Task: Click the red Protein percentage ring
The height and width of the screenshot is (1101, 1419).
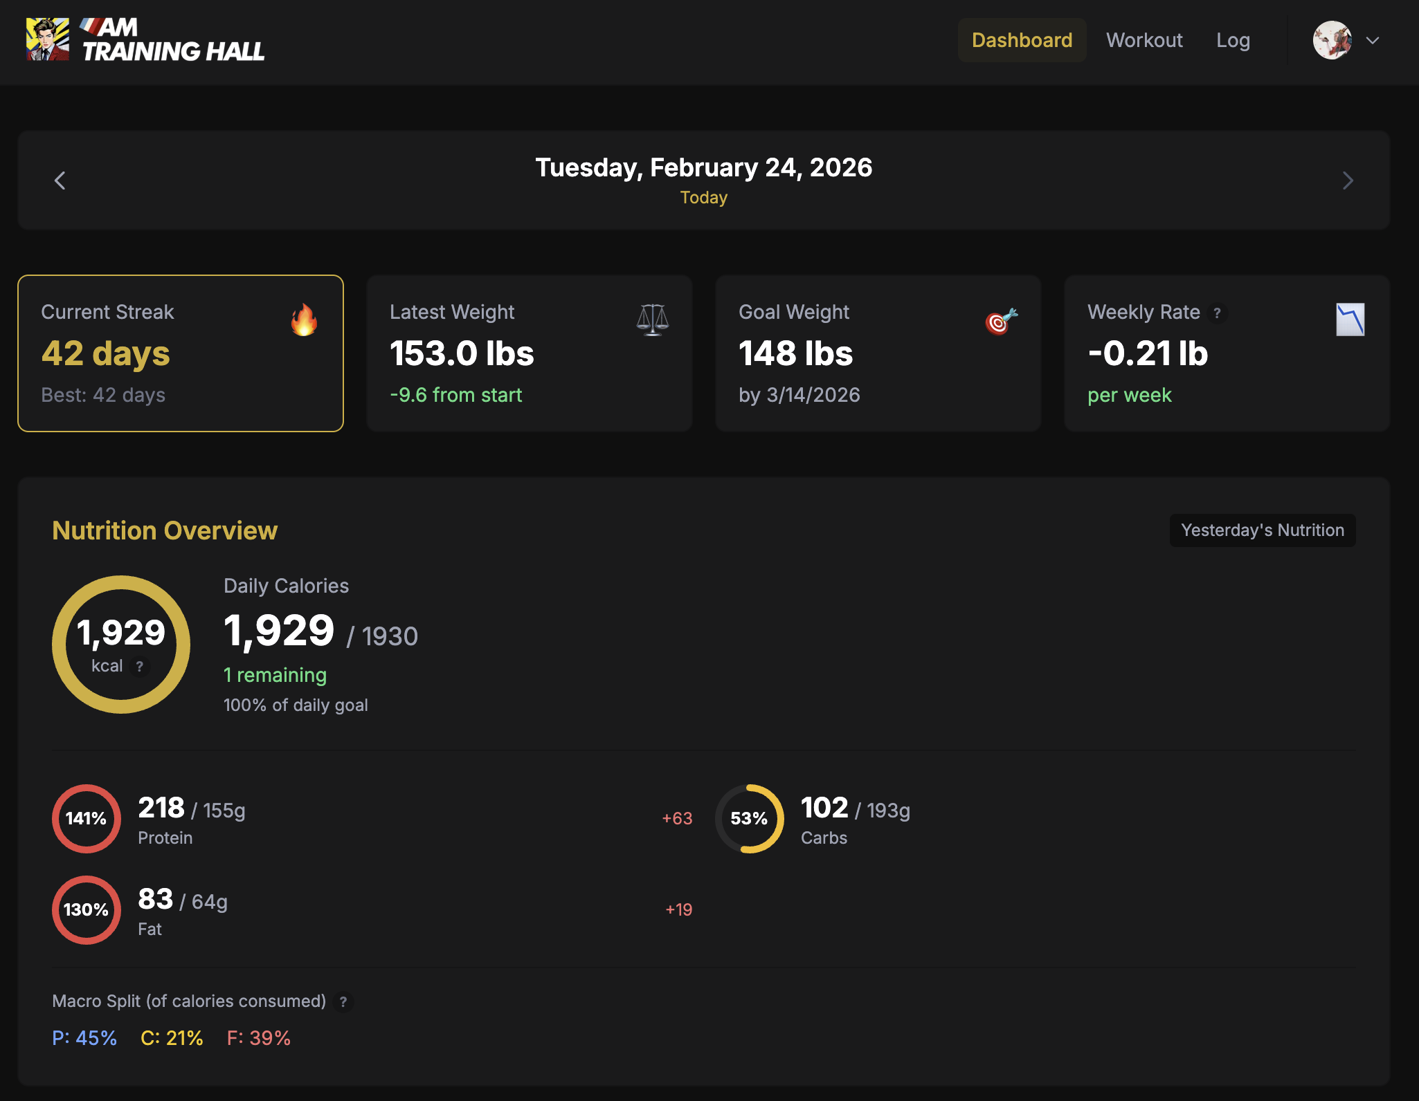Action: (x=86, y=819)
